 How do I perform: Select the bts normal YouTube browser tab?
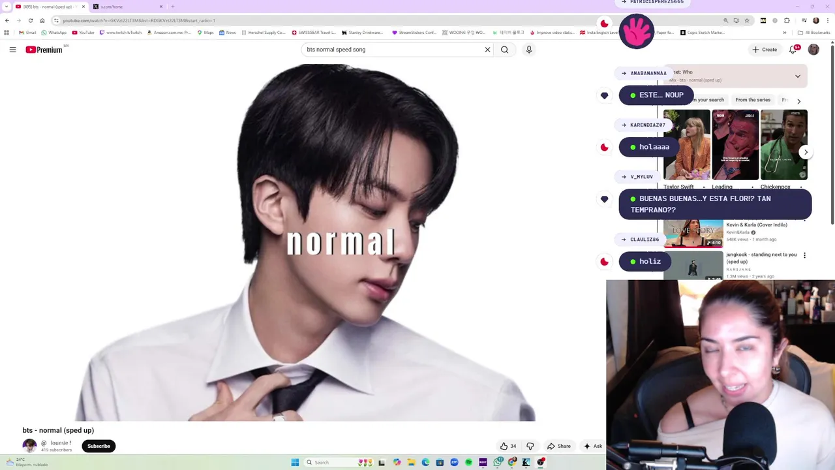point(50,7)
